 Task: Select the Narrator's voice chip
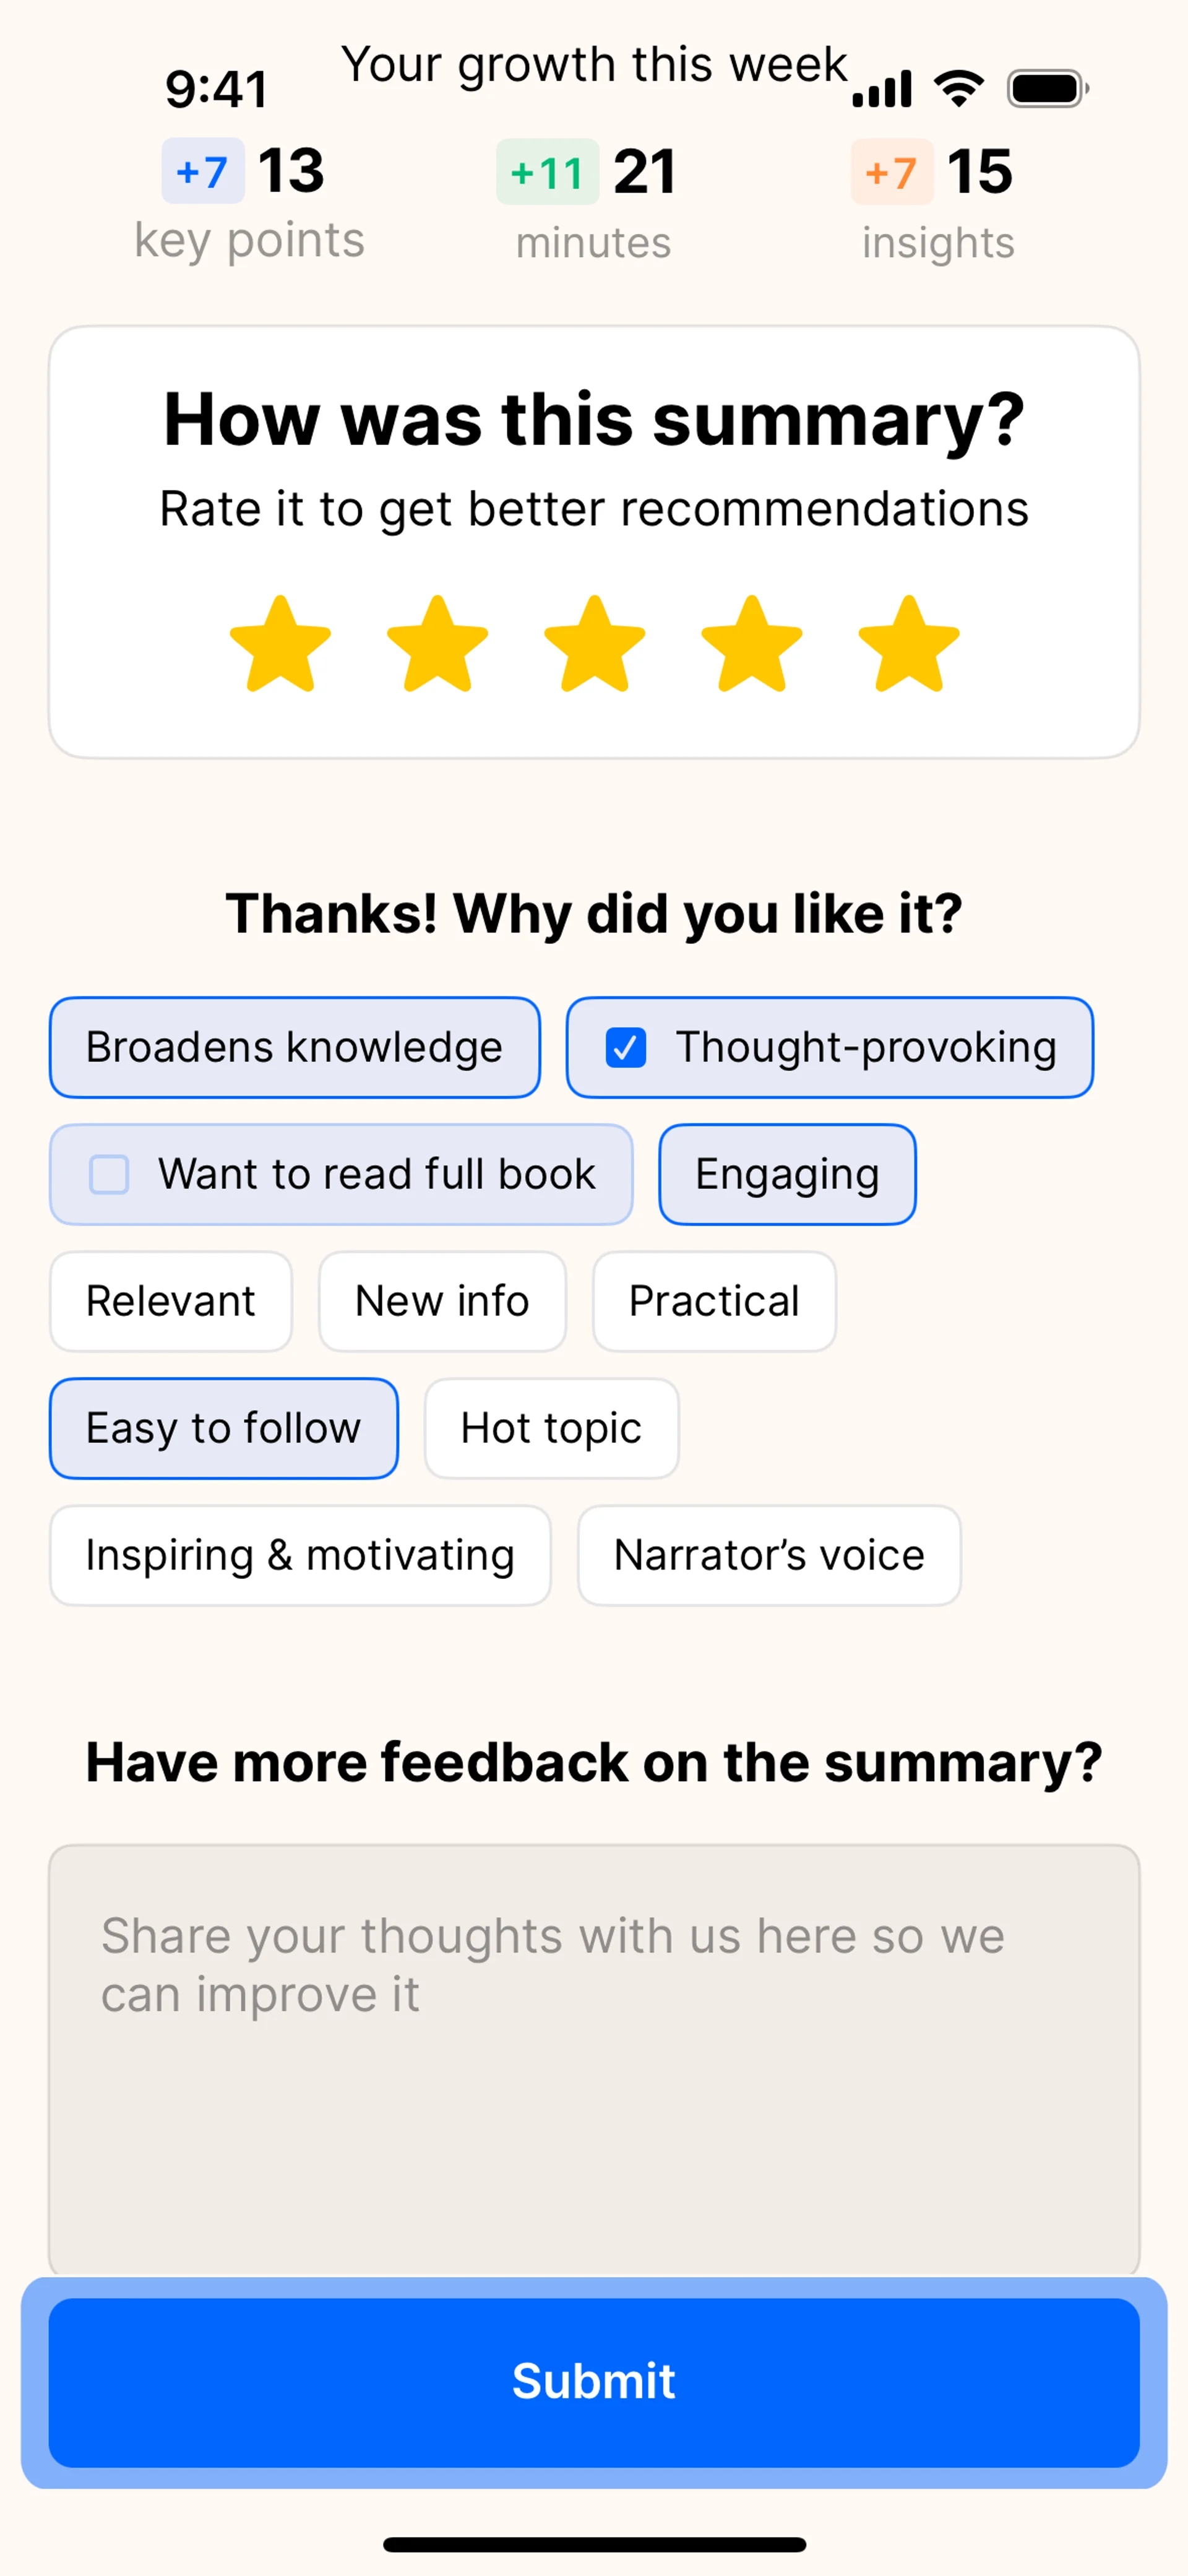point(769,1555)
